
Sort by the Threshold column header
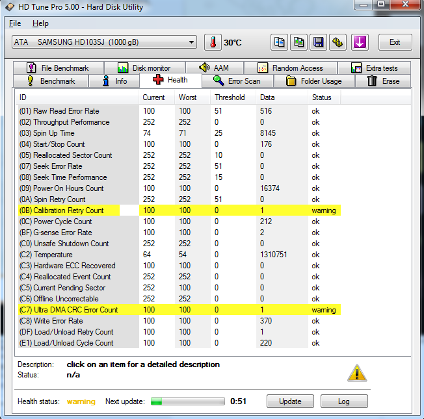pos(233,97)
